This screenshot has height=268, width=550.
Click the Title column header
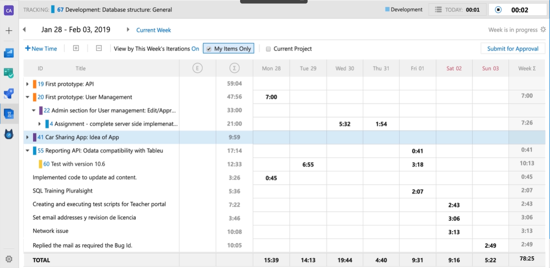(81, 68)
